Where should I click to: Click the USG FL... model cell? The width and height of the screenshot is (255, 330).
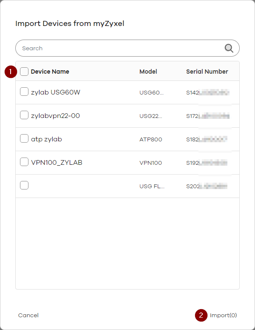point(152,186)
